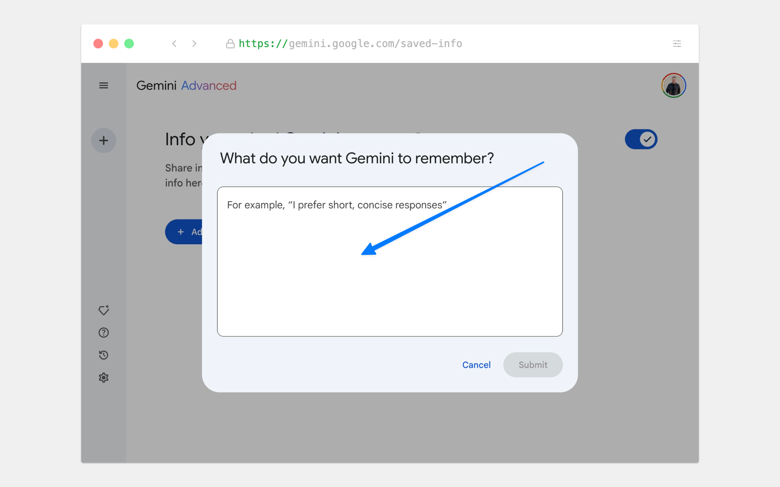Open the hamburger main menu
780x487 pixels.
[104, 86]
